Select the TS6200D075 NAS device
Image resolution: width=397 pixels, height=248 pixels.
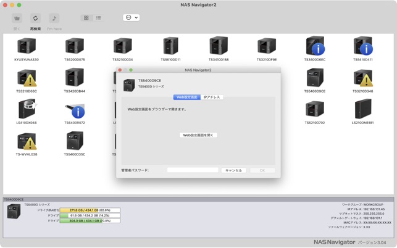tap(75, 49)
